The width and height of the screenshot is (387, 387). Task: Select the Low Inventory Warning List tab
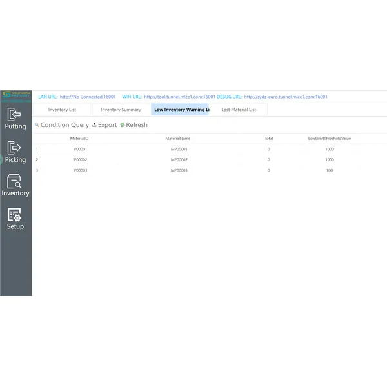[x=180, y=110]
